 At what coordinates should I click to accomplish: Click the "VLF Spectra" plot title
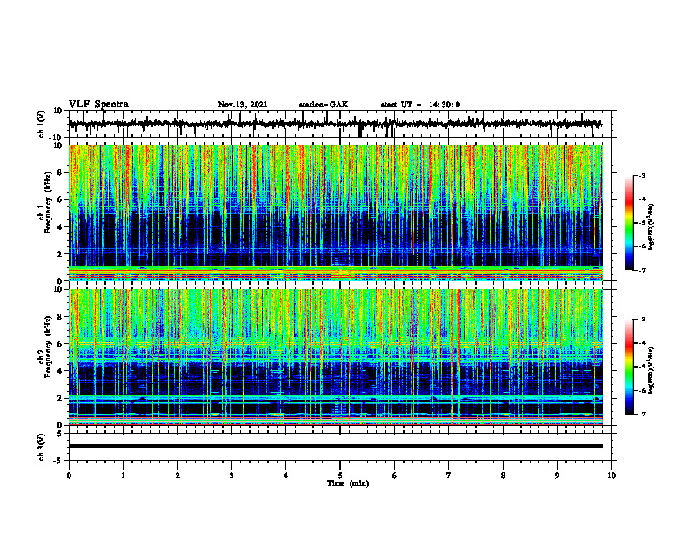98,105
